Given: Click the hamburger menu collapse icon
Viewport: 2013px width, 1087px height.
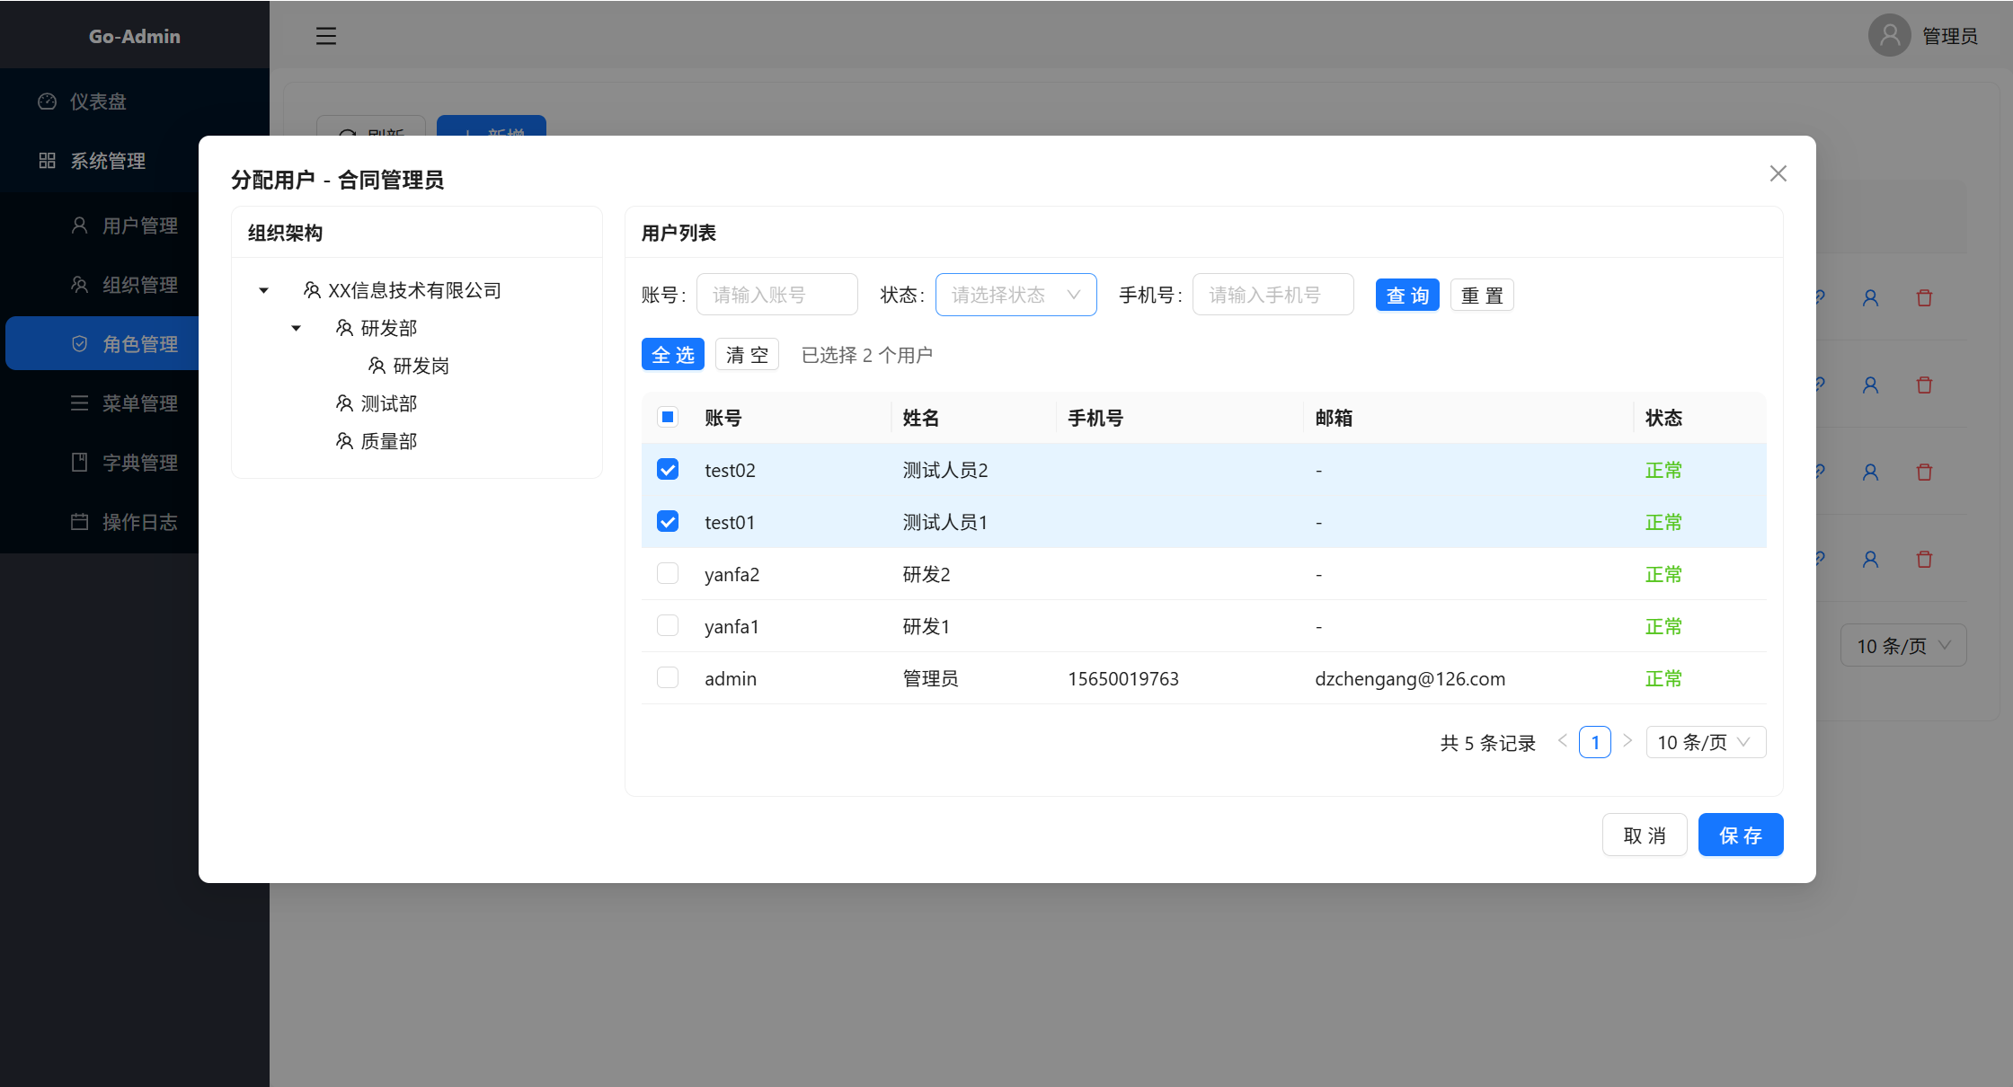Looking at the screenshot, I should click(x=325, y=36).
